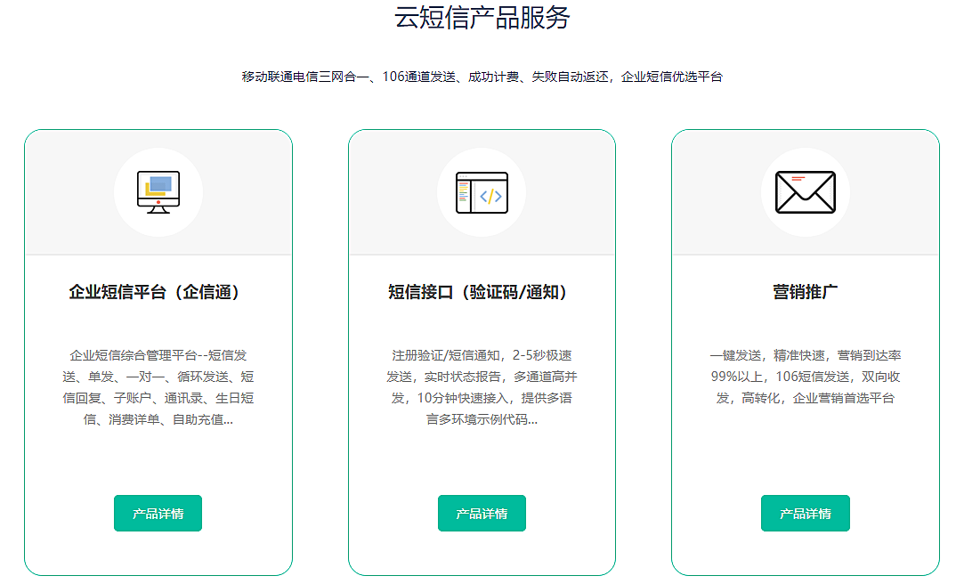Image resolution: width=956 pixels, height=584 pixels.
Task: Select the 企业短信平台（企信通）card title
Action: tap(158, 292)
